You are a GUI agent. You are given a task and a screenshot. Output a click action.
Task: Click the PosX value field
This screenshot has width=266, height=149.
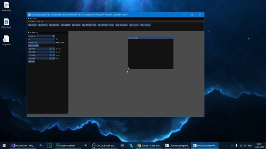pyautogui.click(x=38, y=55)
